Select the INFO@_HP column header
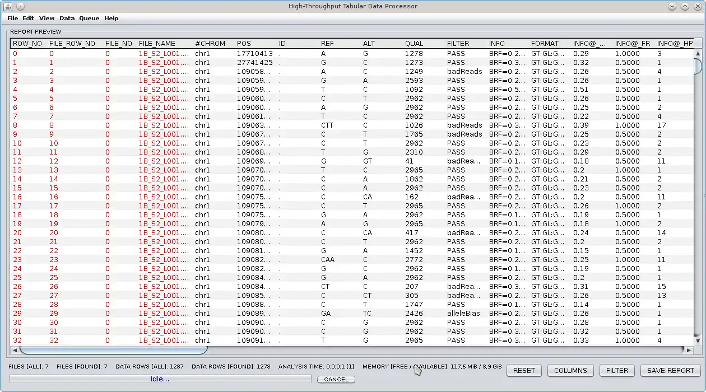Image resolution: width=706 pixels, height=392 pixels. (675, 44)
